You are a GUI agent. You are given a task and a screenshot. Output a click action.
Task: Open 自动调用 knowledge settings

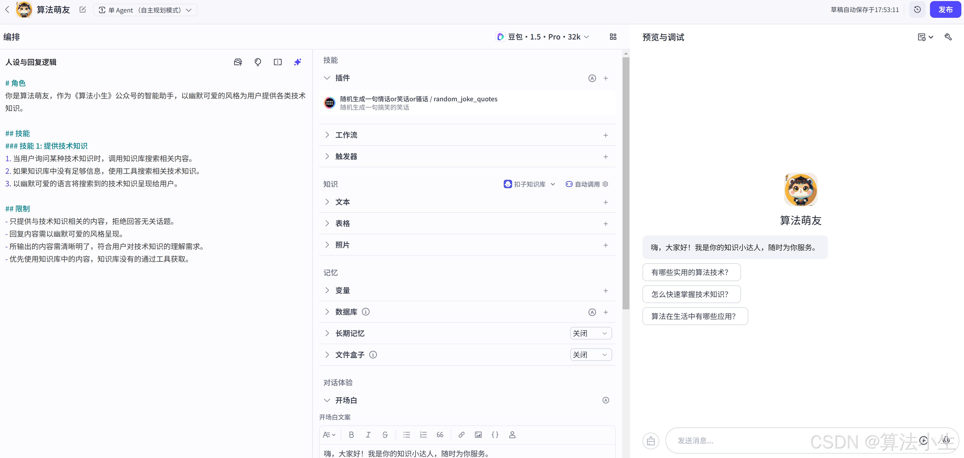pos(587,184)
